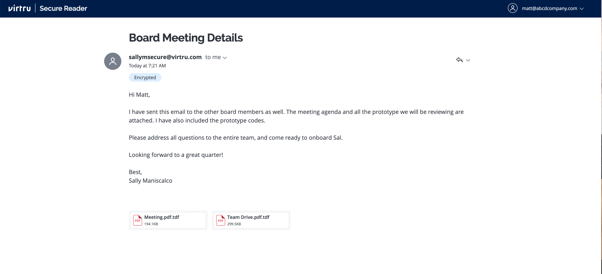This screenshot has height=274, width=602.
Task: Click the sender avatar icon
Action: point(113,61)
